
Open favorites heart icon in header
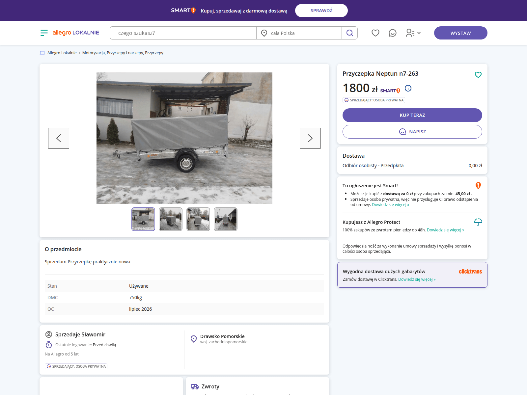click(375, 33)
